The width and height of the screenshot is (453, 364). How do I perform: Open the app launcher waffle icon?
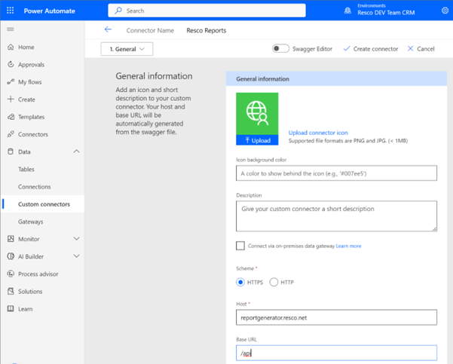[x=11, y=11]
